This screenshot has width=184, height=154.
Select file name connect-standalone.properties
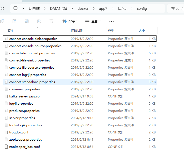[32, 82]
